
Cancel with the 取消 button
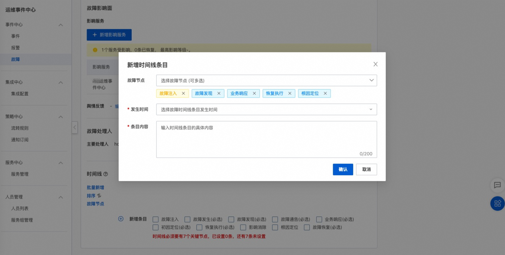pyautogui.click(x=366, y=169)
